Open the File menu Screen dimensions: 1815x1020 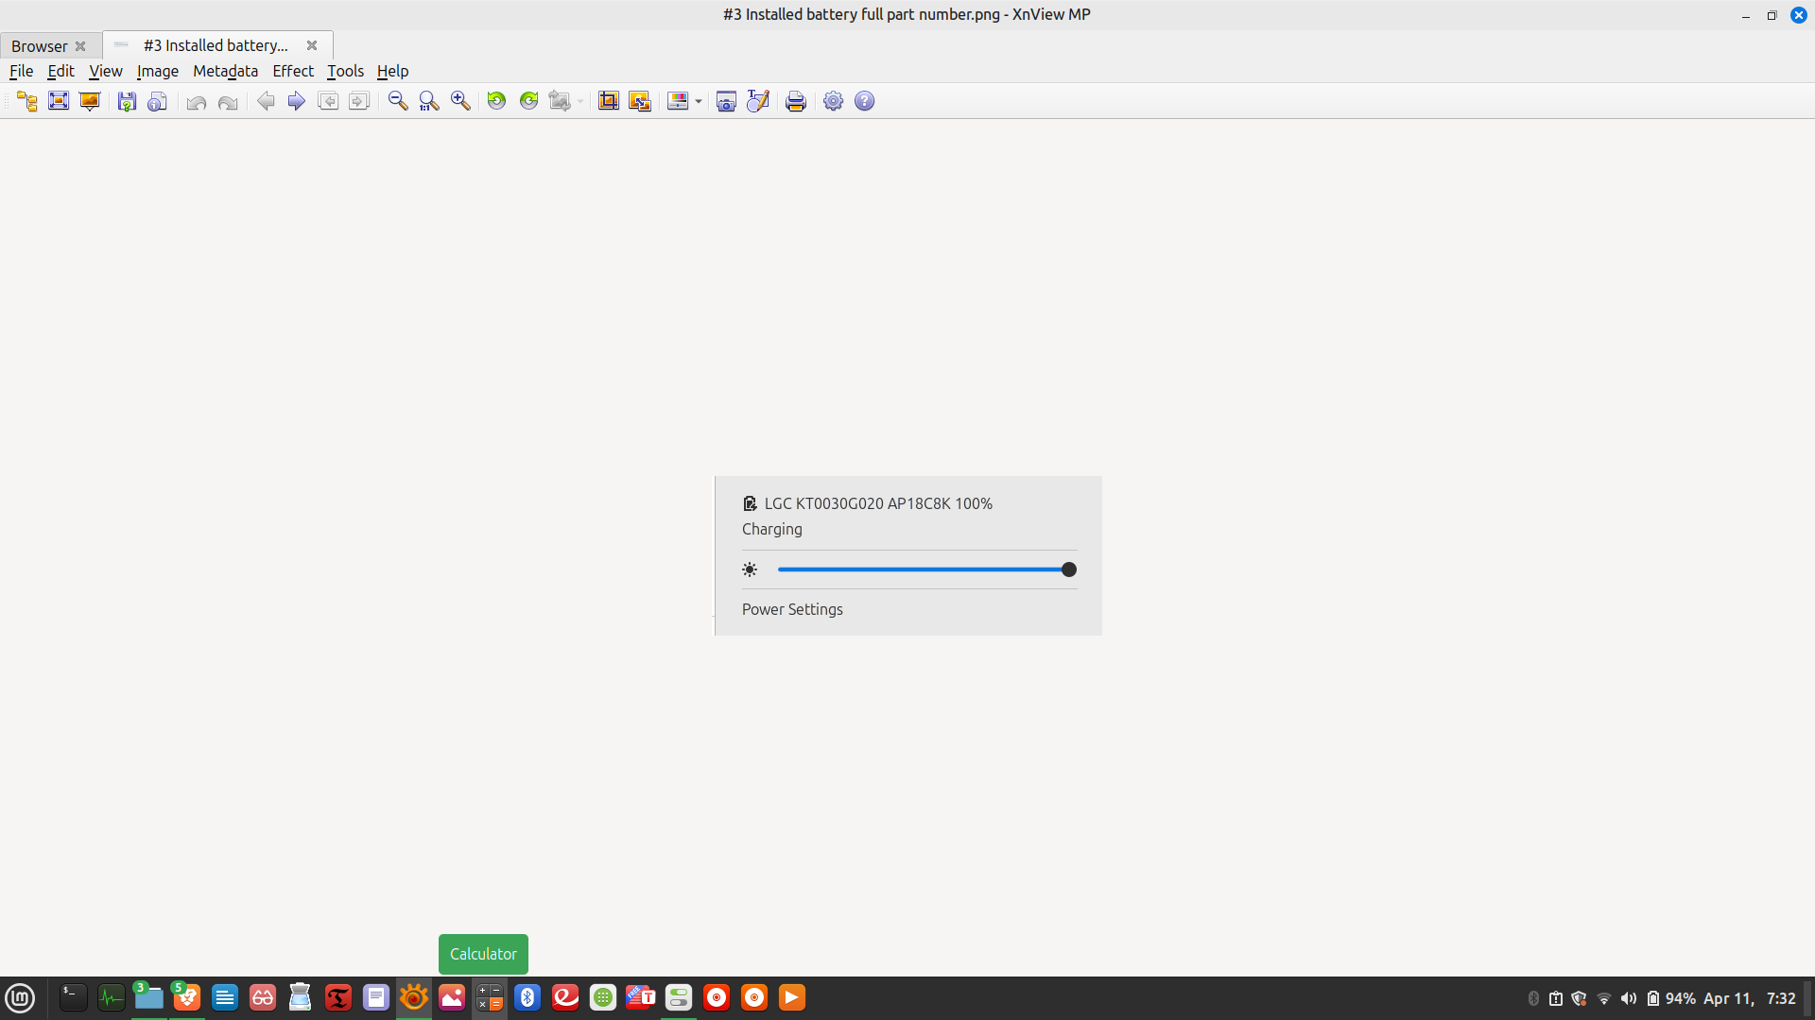click(x=21, y=71)
